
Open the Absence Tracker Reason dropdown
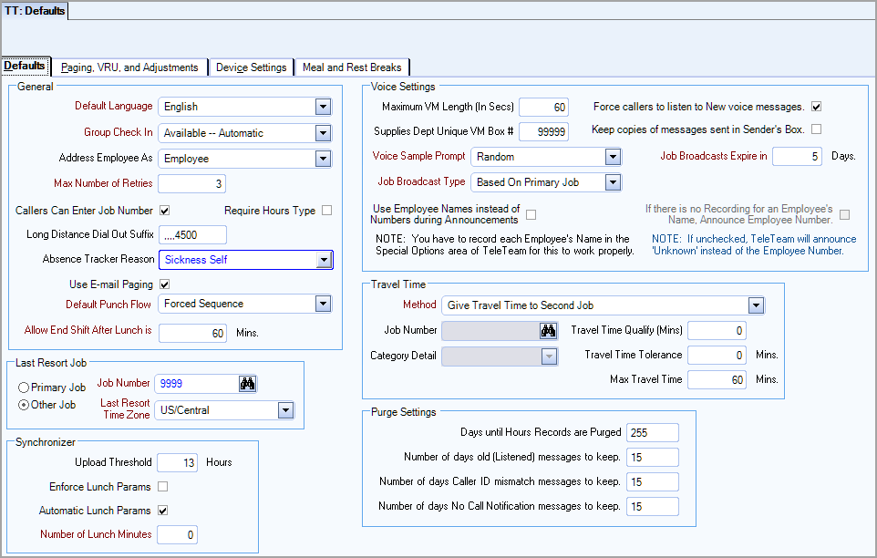pyautogui.click(x=323, y=260)
